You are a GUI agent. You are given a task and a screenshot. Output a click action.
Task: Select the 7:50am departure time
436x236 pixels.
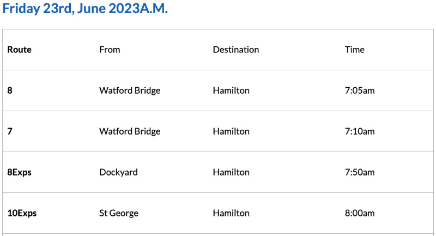tap(360, 172)
